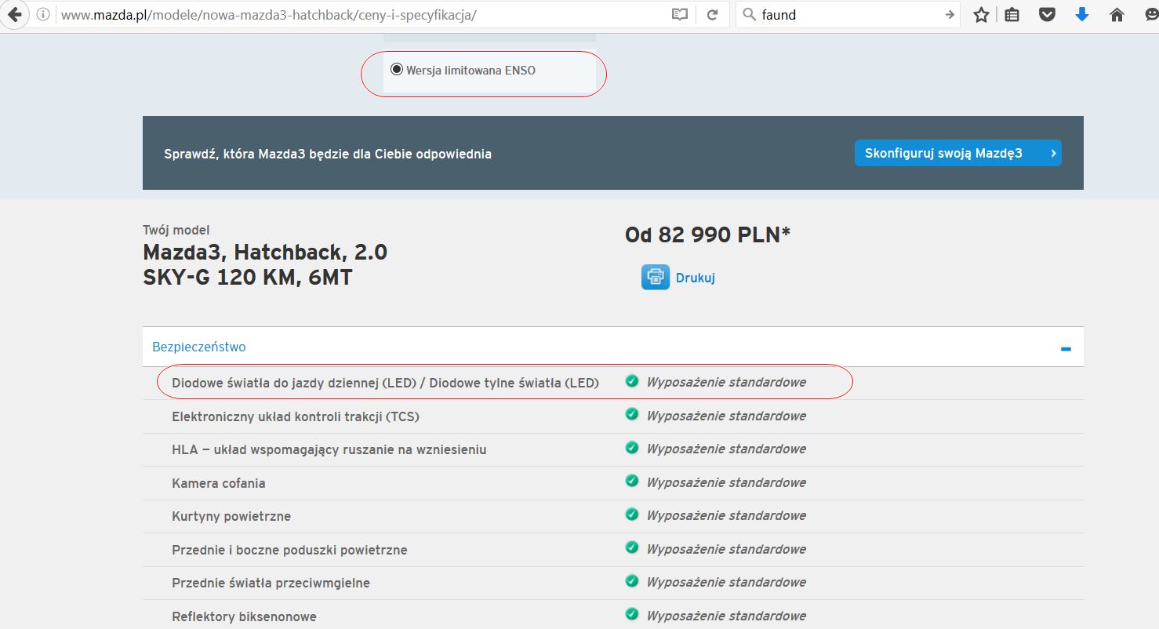The image size is (1159, 629).
Task: Toggle reader view icon in address bar
Action: click(679, 15)
